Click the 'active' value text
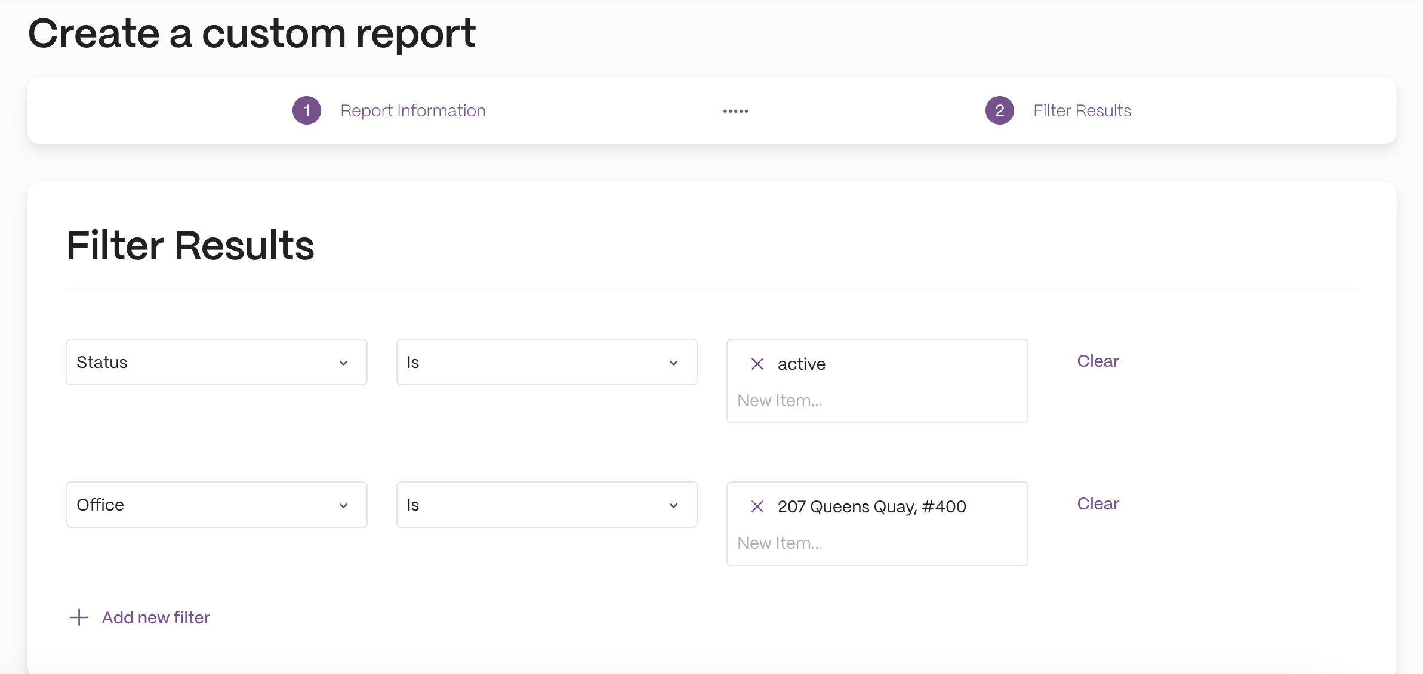1423x674 pixels. pyautogui.click(x=802, y=364)
